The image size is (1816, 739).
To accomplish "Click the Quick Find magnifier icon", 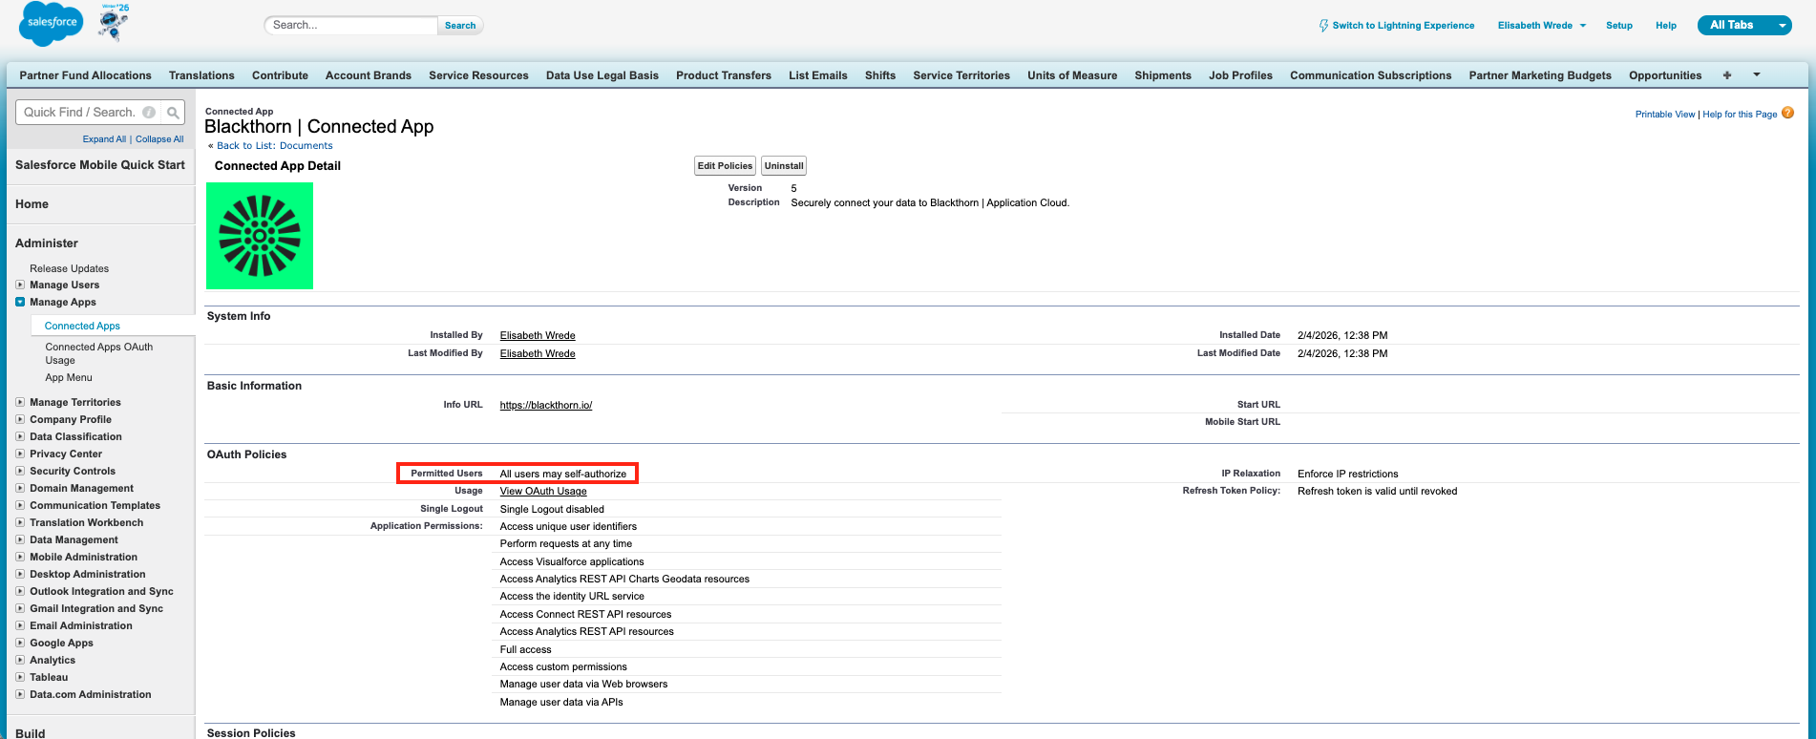I will pos(173,113).
